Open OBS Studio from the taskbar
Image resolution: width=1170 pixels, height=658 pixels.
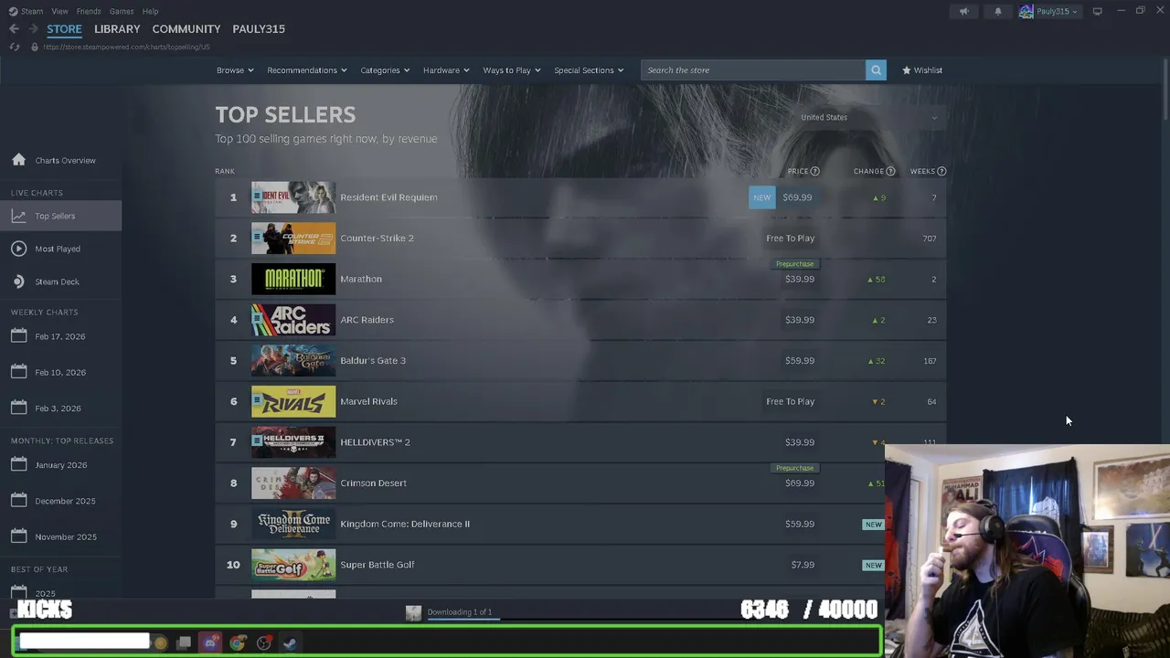tap(263, 642)
